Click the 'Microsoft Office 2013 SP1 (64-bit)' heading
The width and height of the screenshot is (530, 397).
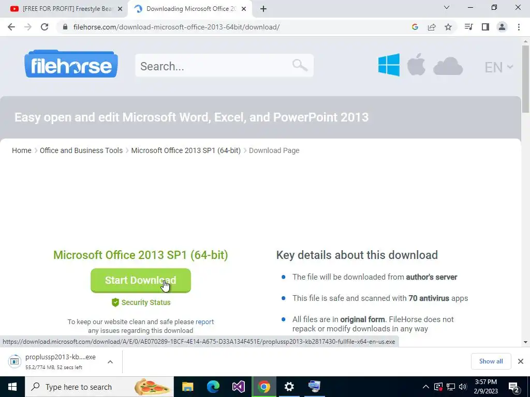point(141,255)
